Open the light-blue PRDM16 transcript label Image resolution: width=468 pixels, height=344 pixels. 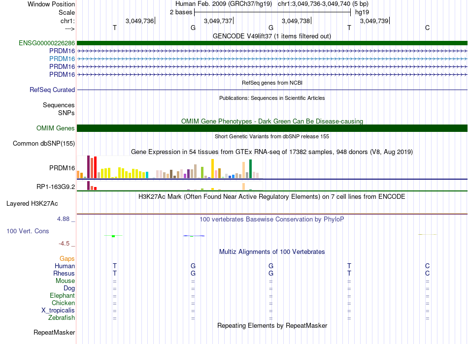pos(62,59)
